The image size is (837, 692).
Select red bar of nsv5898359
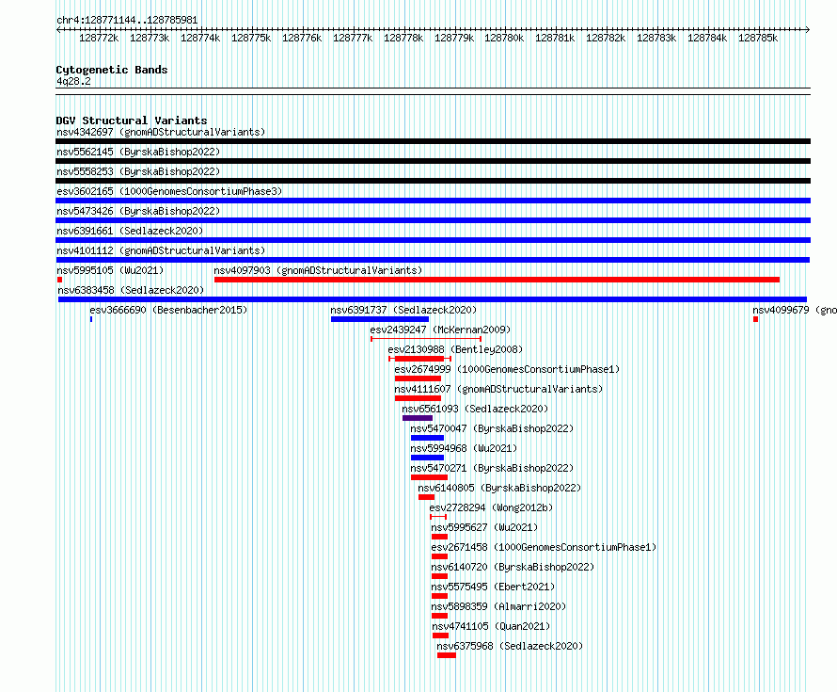coord(440,616)
